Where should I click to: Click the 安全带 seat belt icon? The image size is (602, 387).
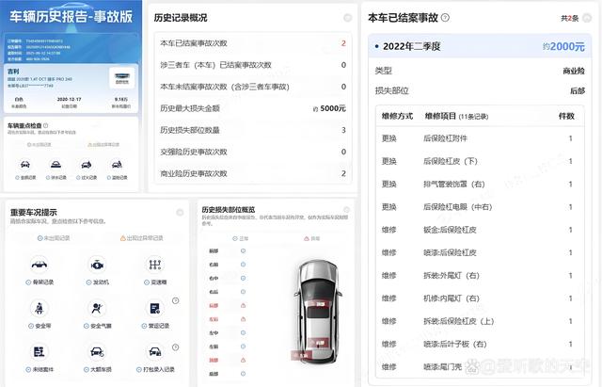[x=40, y=308]
